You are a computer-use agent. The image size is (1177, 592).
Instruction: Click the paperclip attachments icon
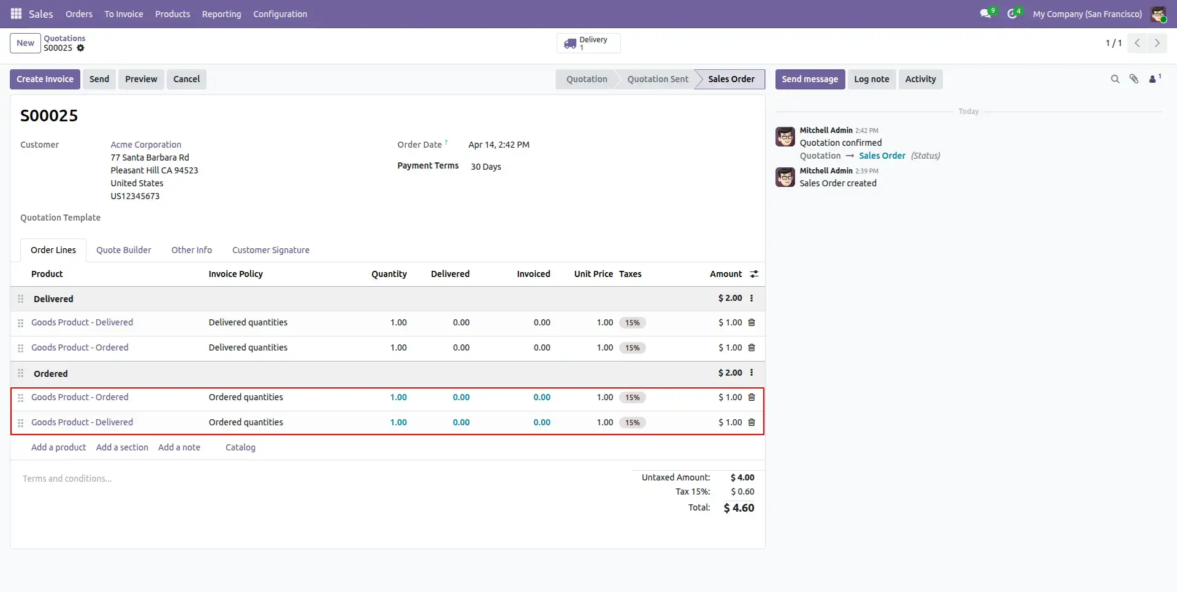pyautogui.click(x=1134, y=79)
